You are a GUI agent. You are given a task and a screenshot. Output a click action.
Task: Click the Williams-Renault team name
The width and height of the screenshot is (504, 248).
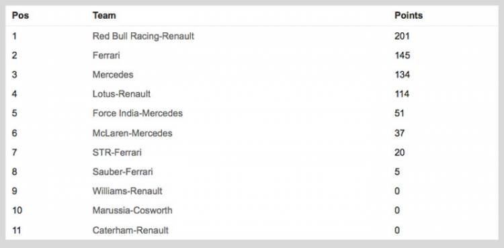(x=127, y=191)
